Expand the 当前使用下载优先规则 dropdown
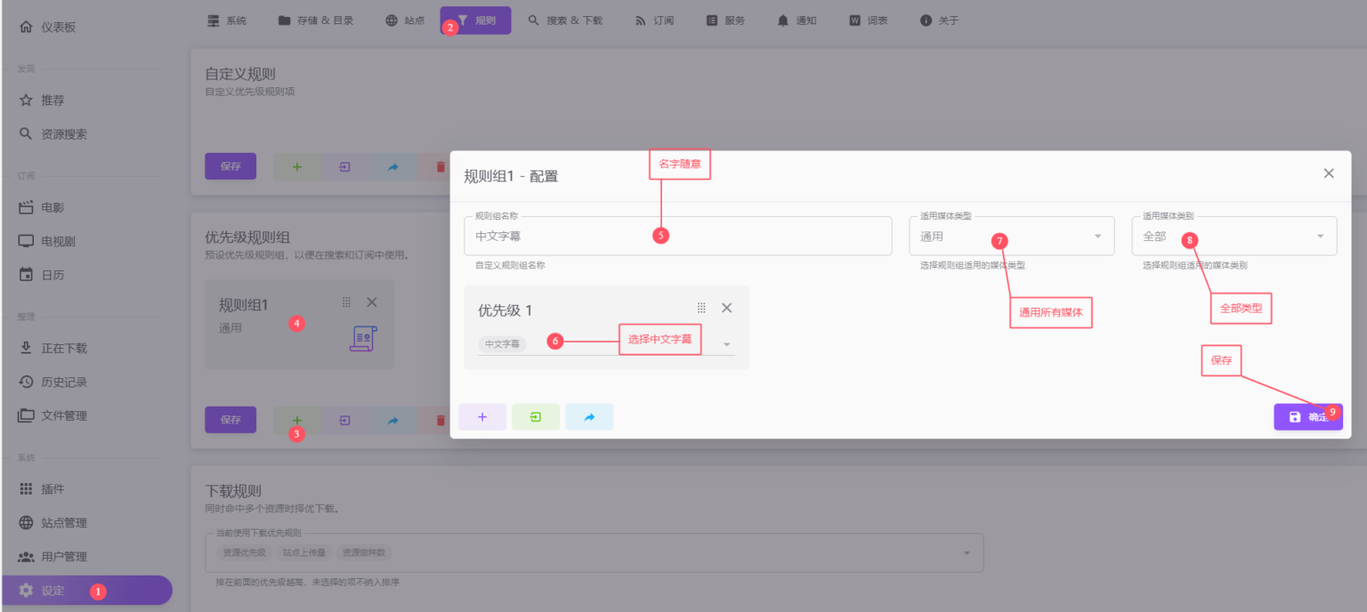The width and height of the screenshot is (1367, 612). [x=967, y=553]
